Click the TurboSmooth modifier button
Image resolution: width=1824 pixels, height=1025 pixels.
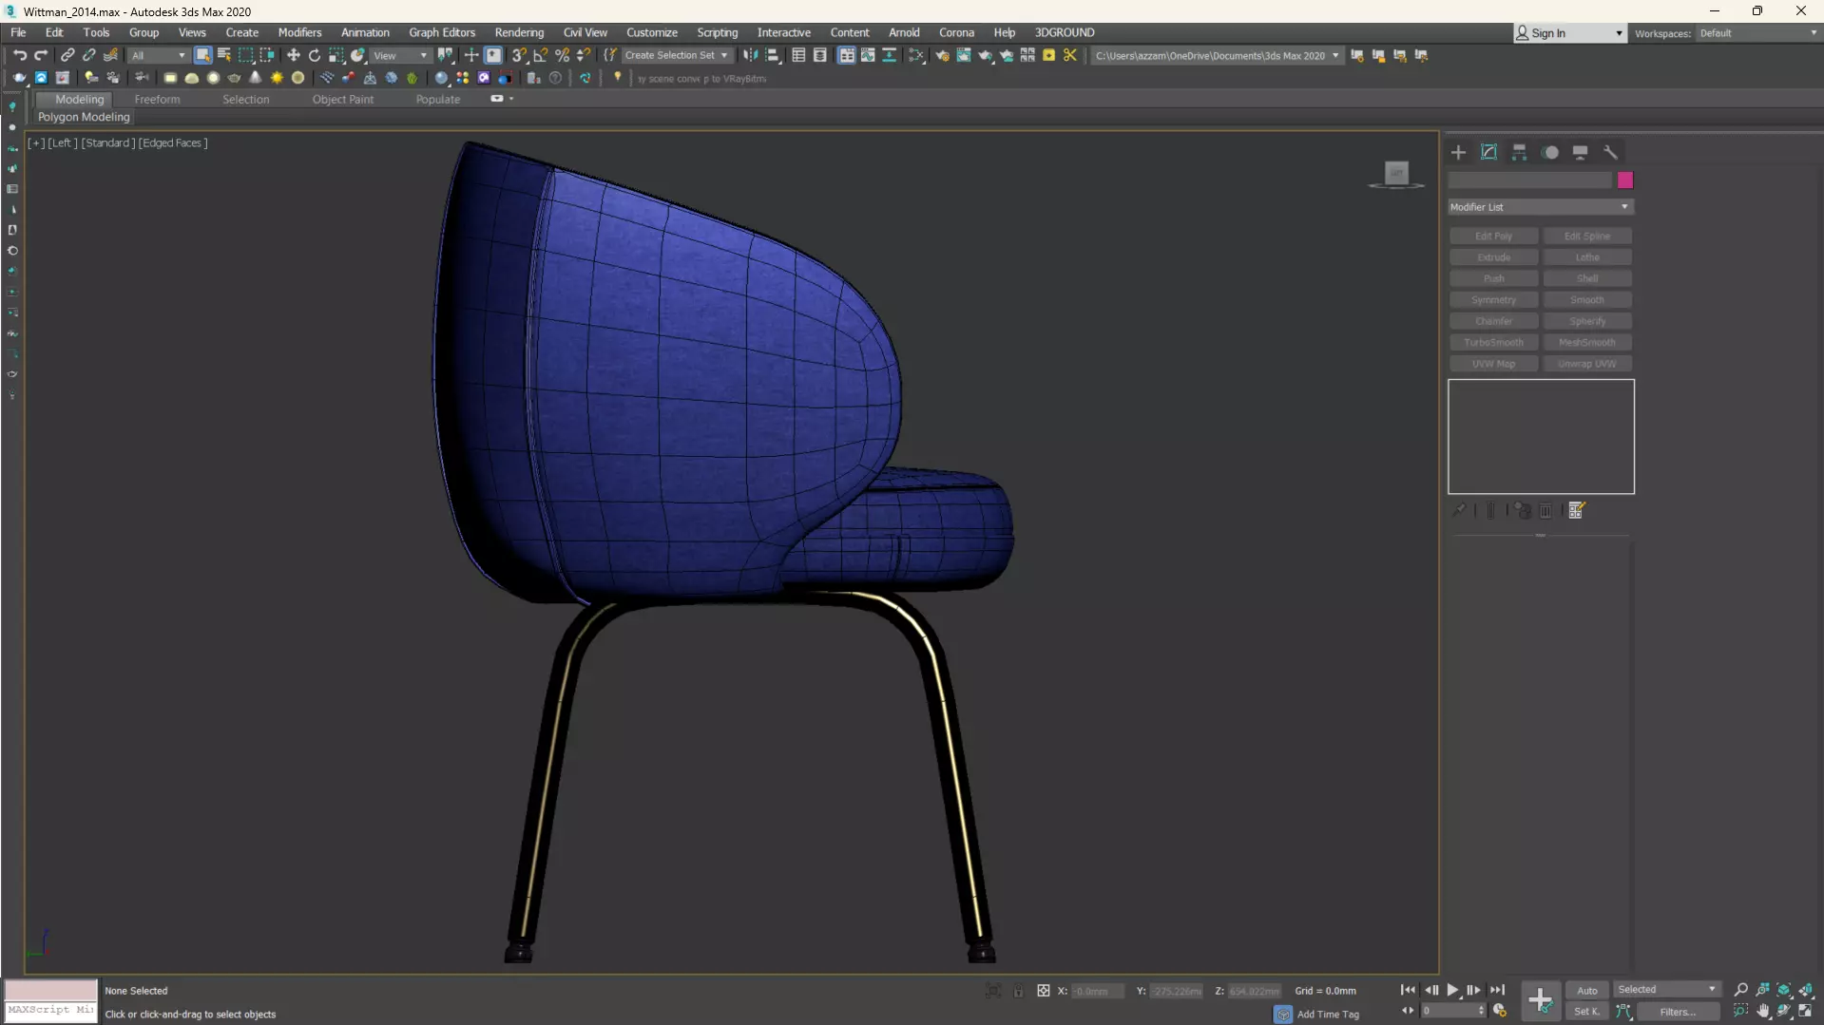[x=1493, y=342]
